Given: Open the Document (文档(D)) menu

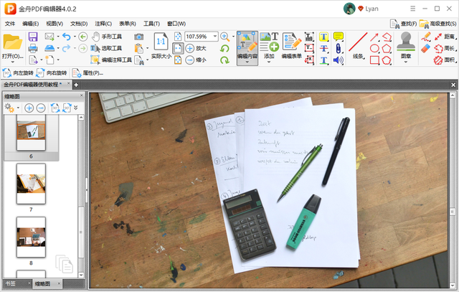Looking at the screenshot, I should click(x=79, y=24).
